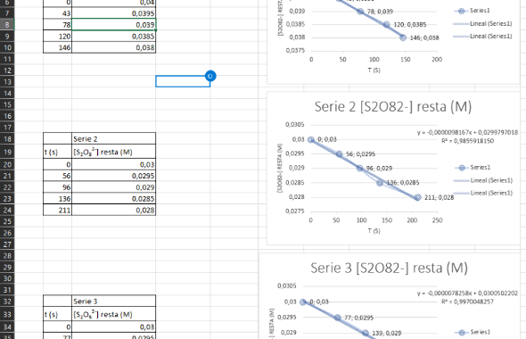Click the blue collaborator cursor badge
This screenshot has height=339, width=526.
(x=210, y=76)
